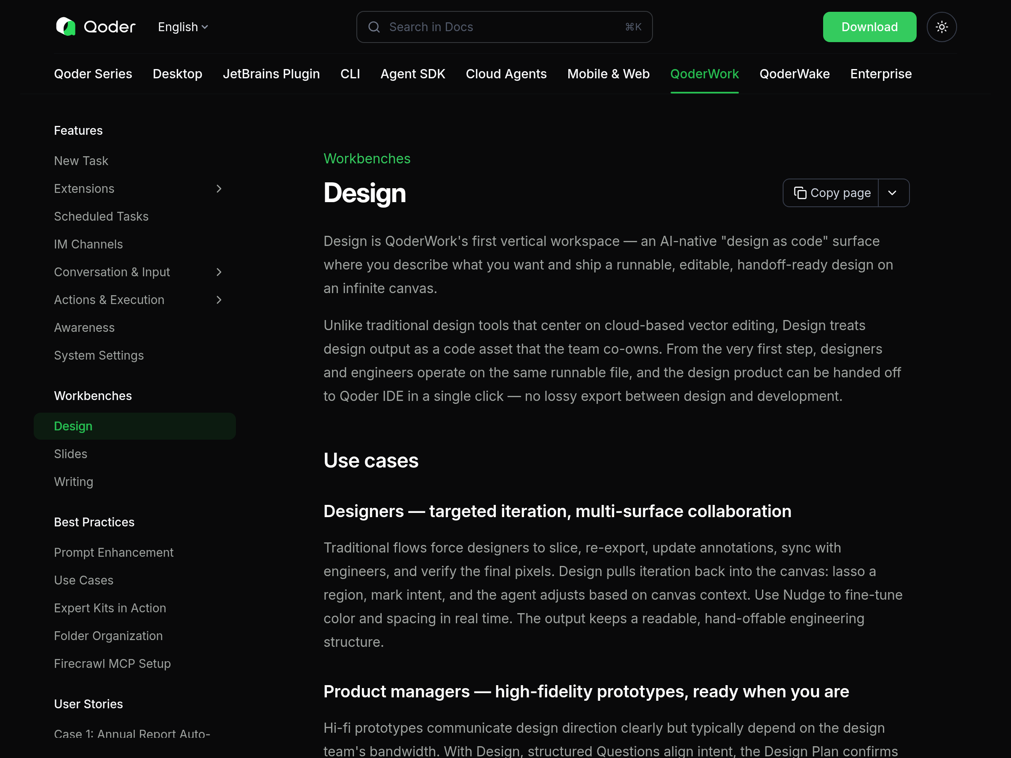Viewport: 1011px width, 758px height.
Task: Open the Agent SDK tab
Action: [x=413, y=74]
